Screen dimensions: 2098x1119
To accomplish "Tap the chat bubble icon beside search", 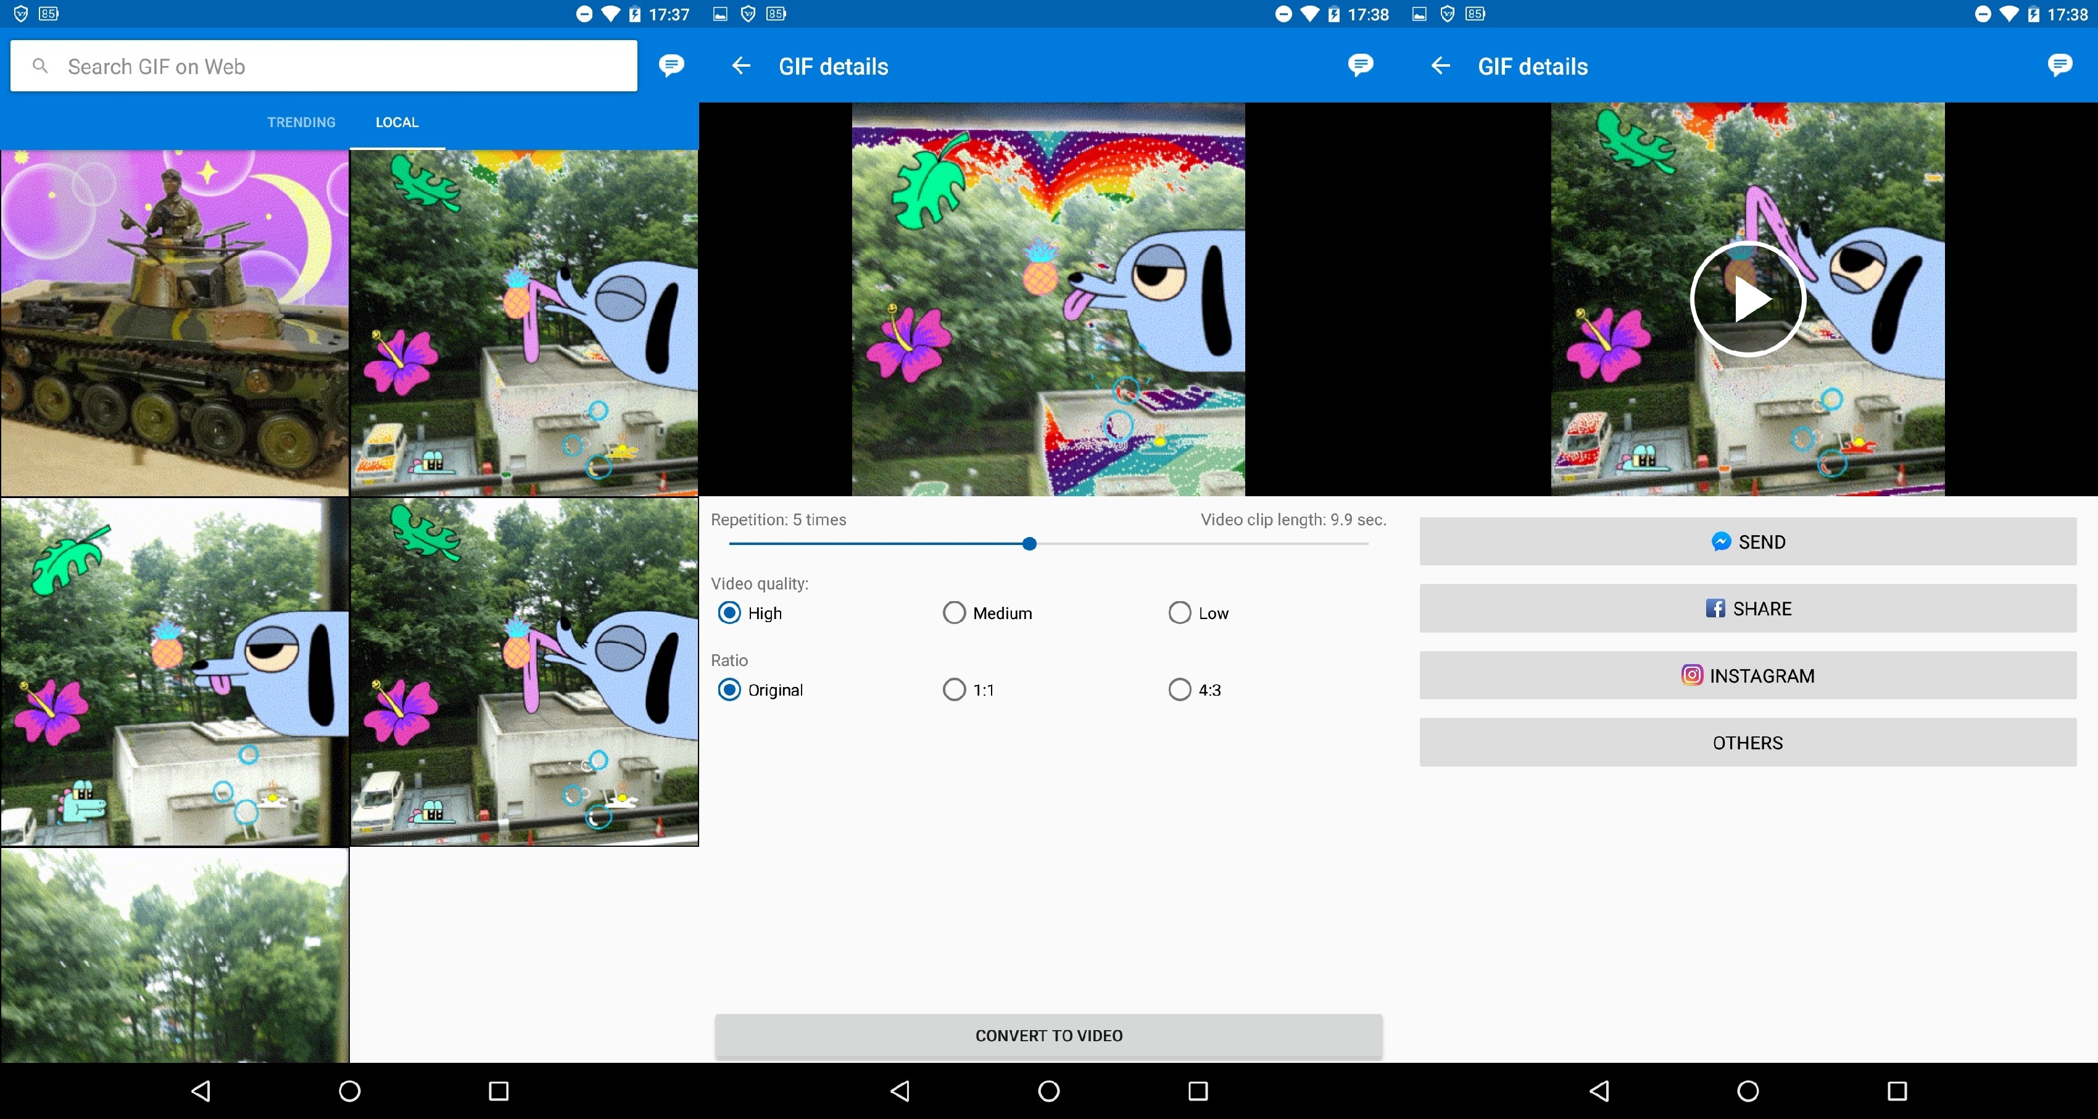I will tap(671, 65).
